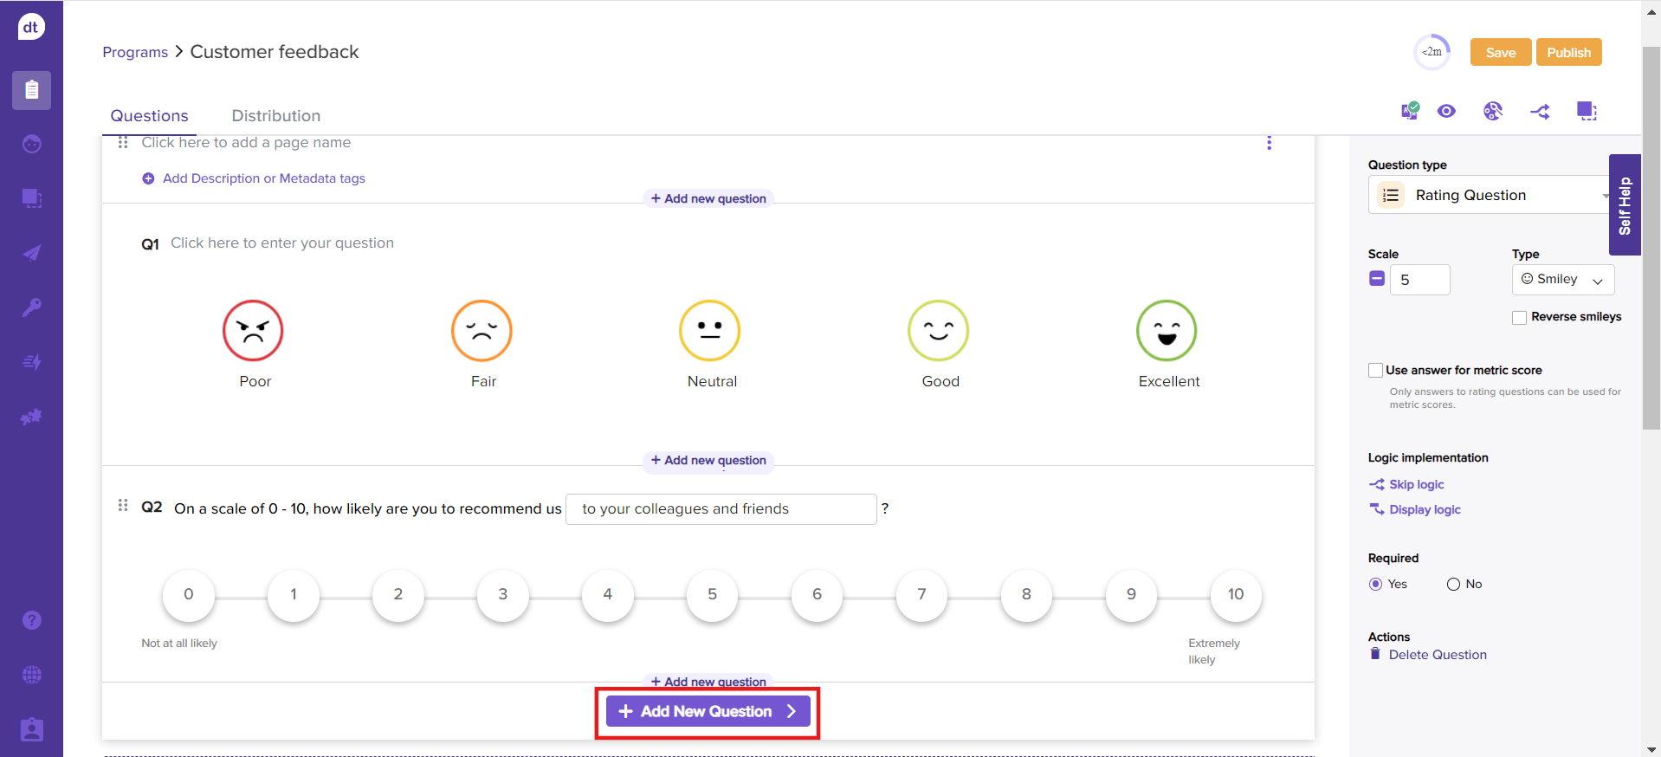Open the paper plane icon in sidebar
The height and width of the screenshot is (757, 1661).
point(31,253)
